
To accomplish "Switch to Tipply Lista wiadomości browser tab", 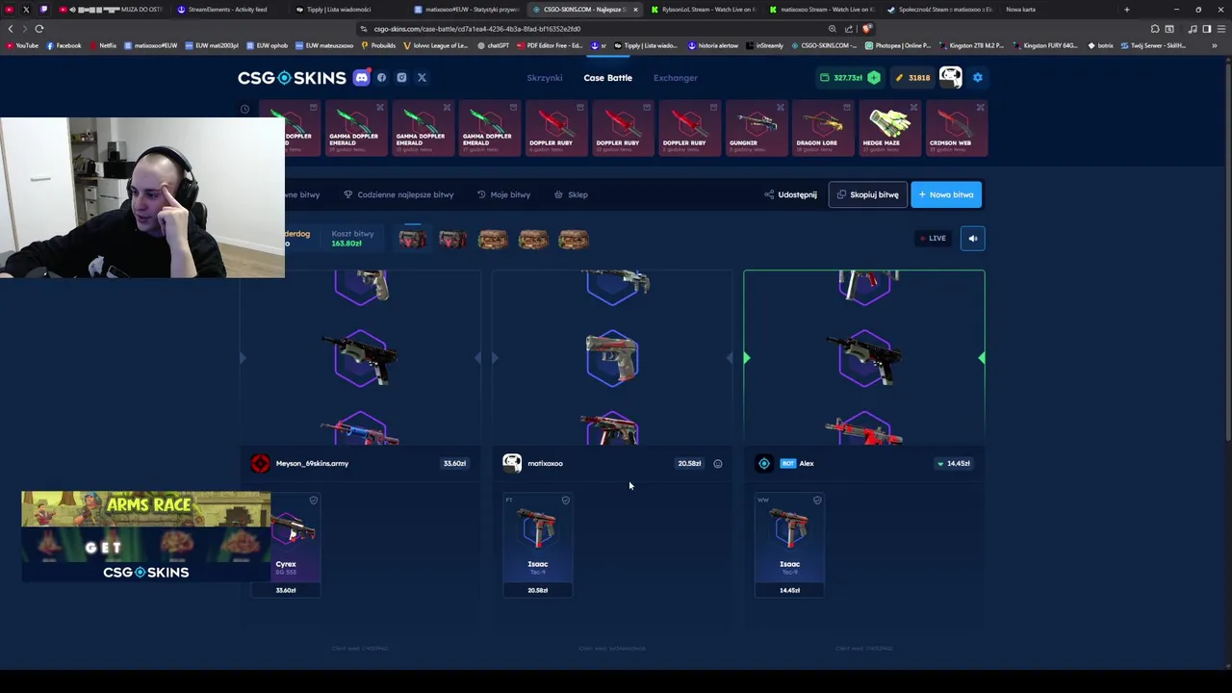I will point(337,10).
